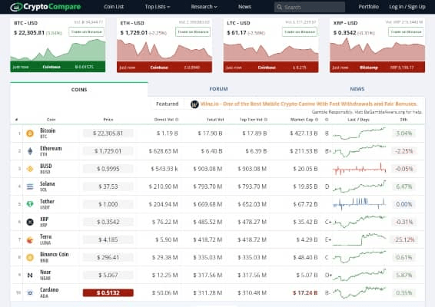Click the Near protocol icon
The height and width of the screenshot is (307, 435).
pos(30,275)
